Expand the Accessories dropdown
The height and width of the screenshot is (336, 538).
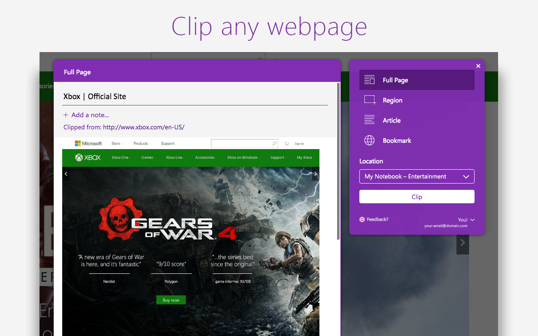tap(206, 157)
